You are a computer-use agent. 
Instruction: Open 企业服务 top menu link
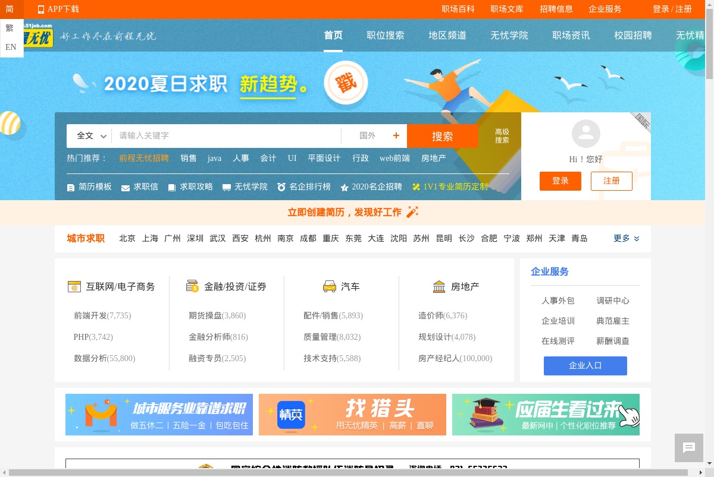point(605,9)
